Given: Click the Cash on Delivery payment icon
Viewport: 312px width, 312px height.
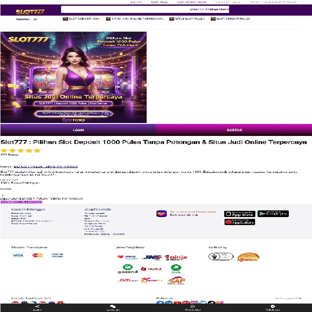Looking at the screenshot, I should click(57, 255).
